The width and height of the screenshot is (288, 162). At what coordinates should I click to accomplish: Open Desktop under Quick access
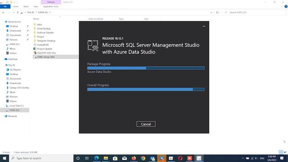(14, 26)
